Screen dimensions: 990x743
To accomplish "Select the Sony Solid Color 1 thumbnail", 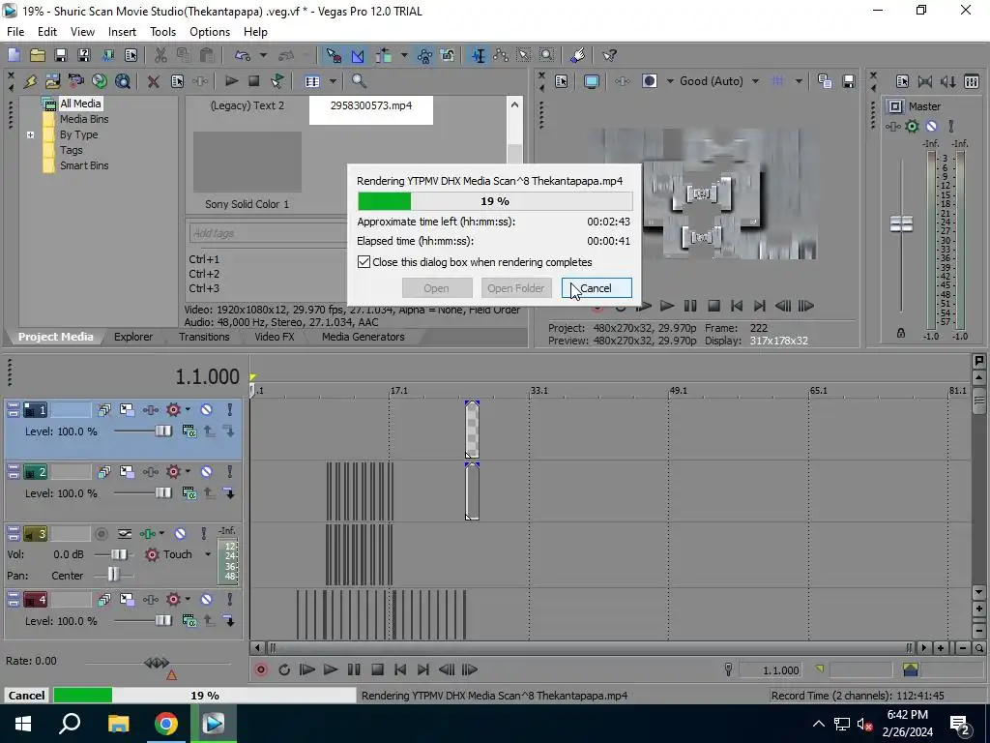I will tap(247, 162).
